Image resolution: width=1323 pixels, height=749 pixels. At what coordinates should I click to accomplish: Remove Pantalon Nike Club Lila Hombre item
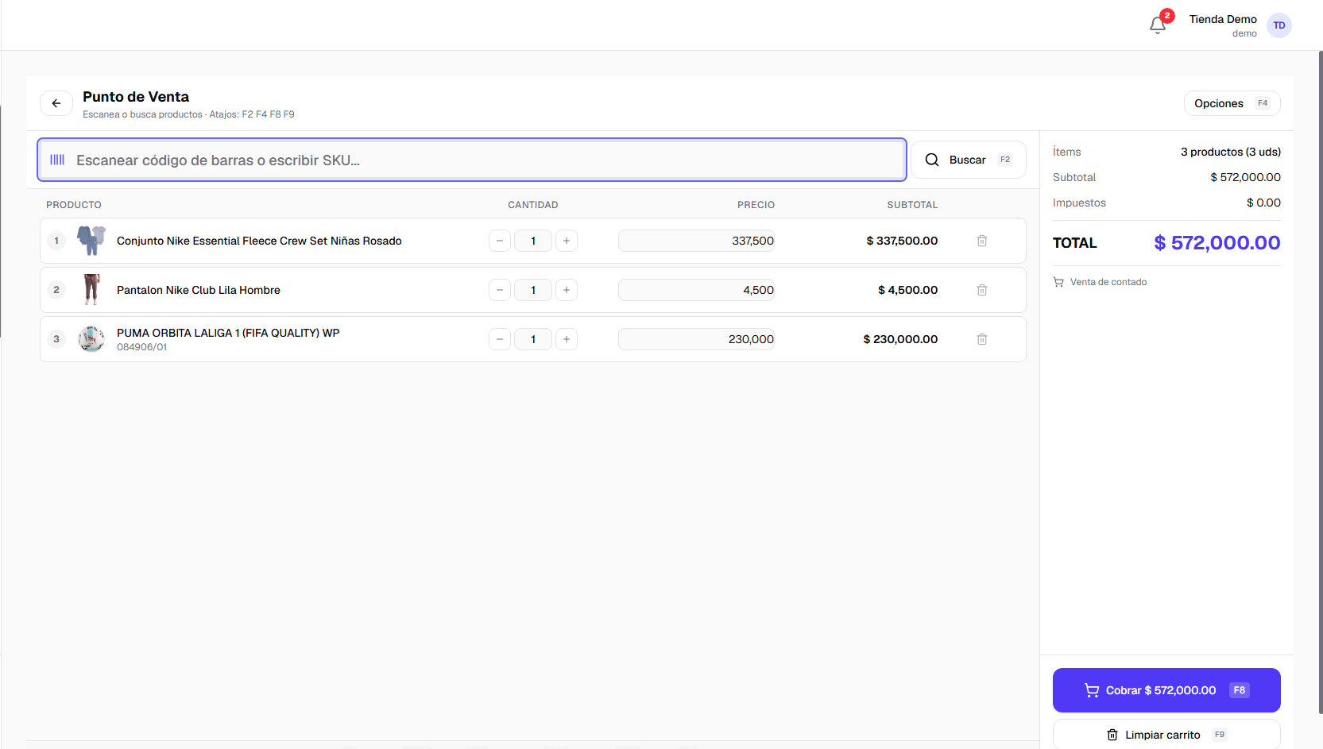tap(982, 290)
